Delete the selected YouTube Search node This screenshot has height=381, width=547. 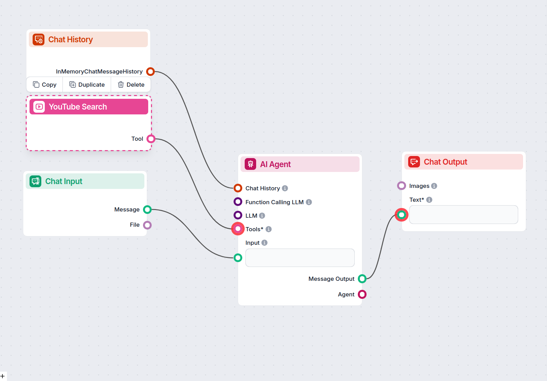(131, 85)
